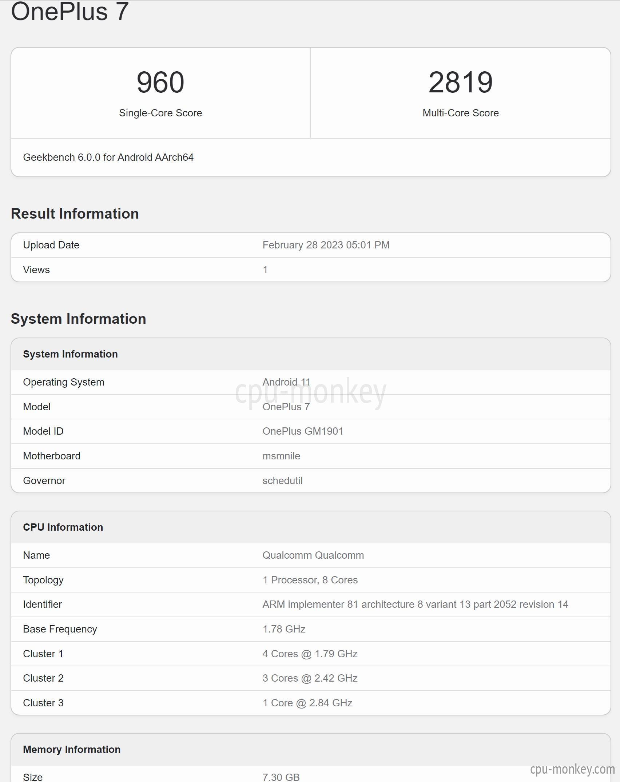Click the Result Information heading
Image resolution: width=620 pixels, height=782 pixels.
75,214
